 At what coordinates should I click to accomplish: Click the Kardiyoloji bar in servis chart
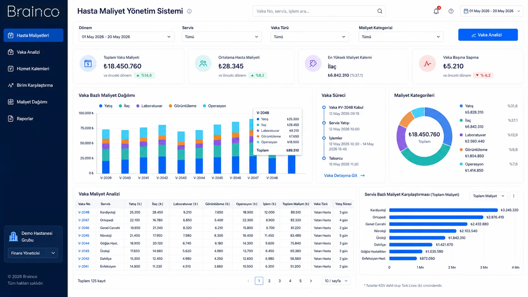[x=443, y=210]
